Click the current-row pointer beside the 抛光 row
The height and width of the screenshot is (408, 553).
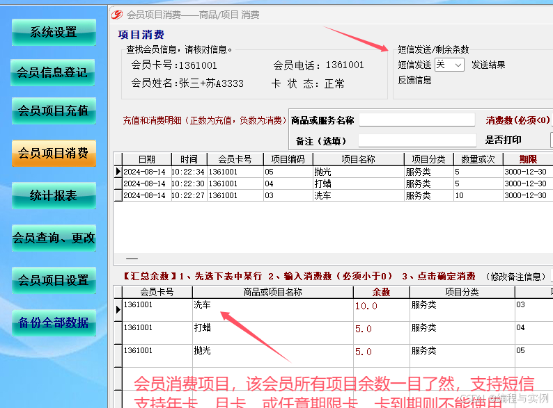tap(118, 172)
